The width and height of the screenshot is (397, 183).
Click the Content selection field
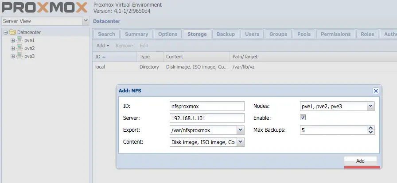(x=203, y=142)
